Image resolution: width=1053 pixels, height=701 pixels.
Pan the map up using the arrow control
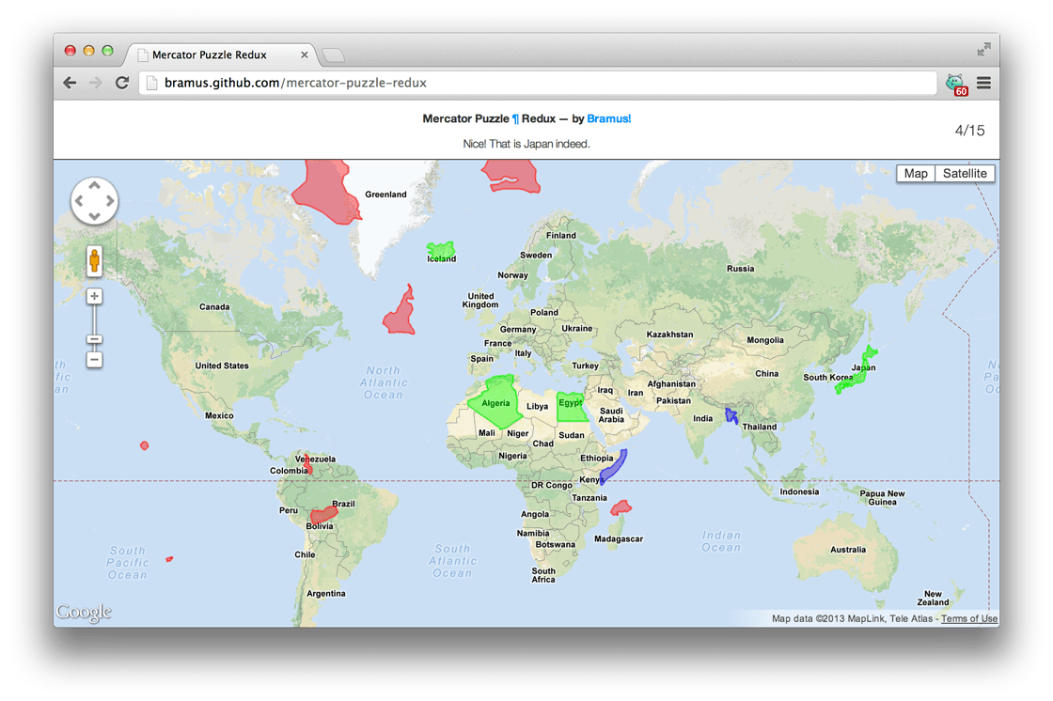click(x=94, y=184)
